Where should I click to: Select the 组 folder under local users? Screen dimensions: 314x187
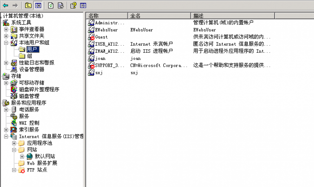(x=29, y=56)
